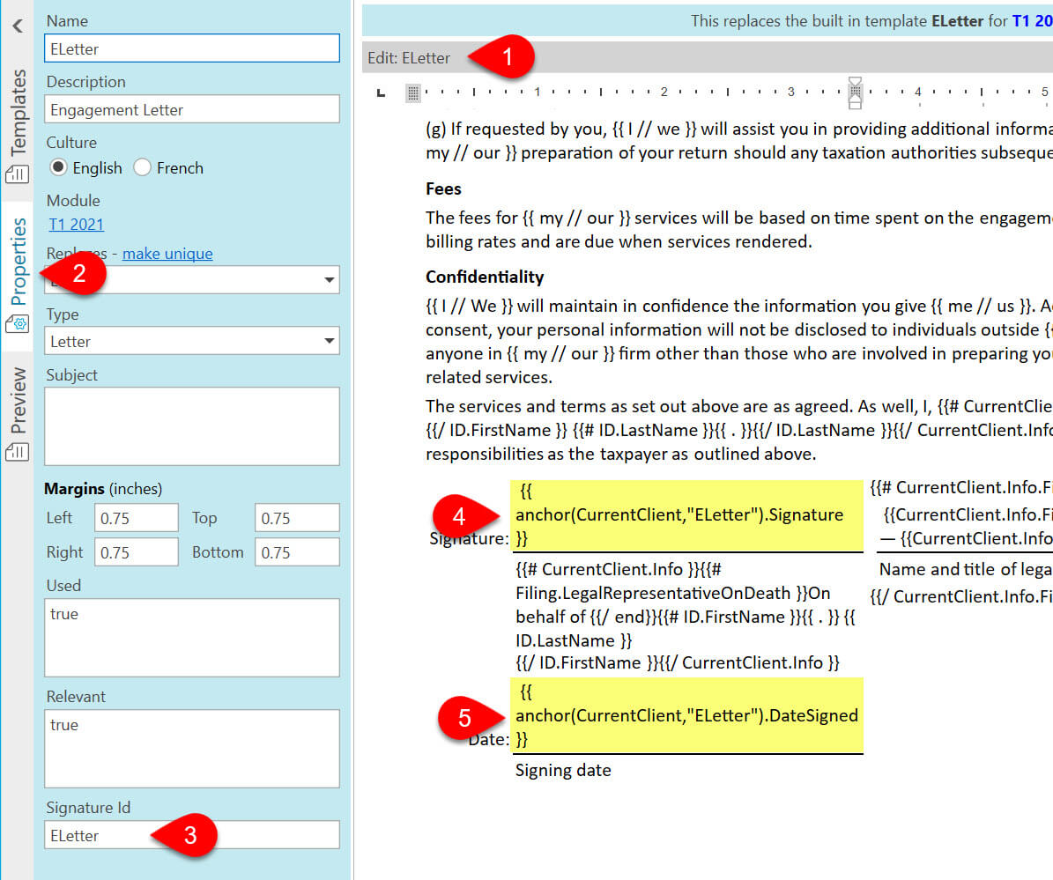The image size is (1053, 880).
Task: Click the Confidentiality heading in the letter
Action: [484, 277]
